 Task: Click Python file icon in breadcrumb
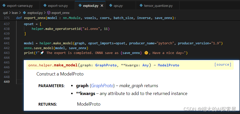coord(24,13)
